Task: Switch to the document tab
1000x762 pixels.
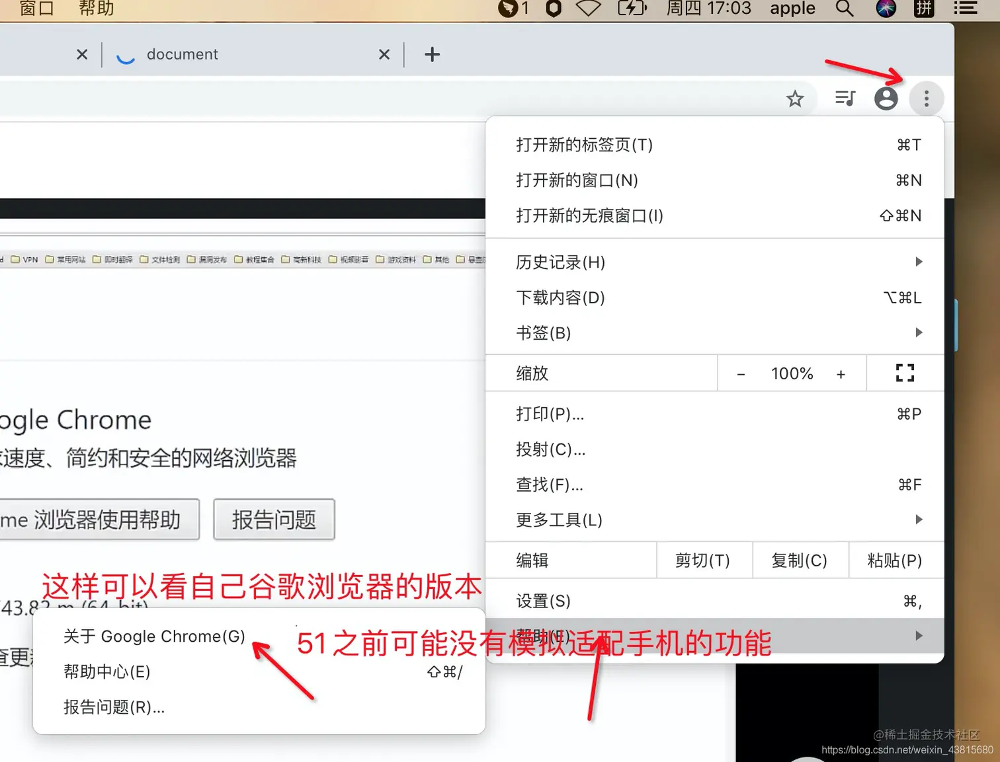Action: click(183, 54)
